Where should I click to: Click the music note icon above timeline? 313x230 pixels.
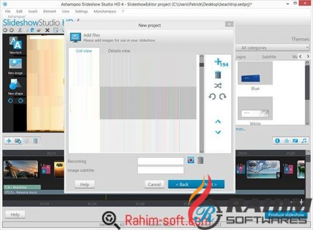304,141
